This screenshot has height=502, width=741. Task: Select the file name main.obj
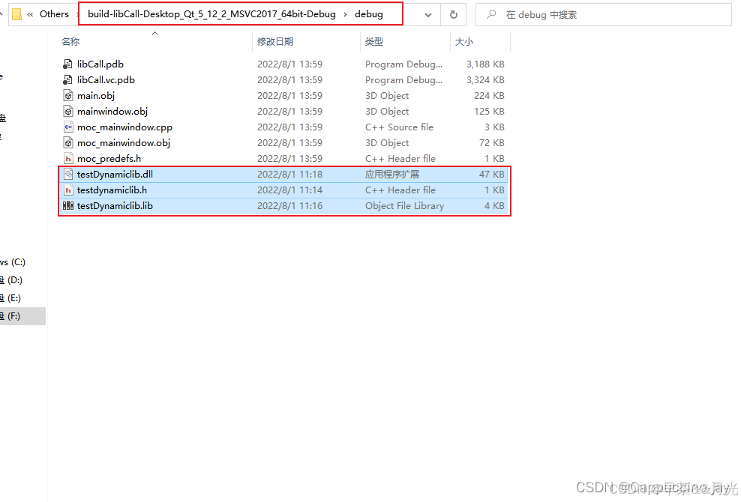[x=96, y=95]
